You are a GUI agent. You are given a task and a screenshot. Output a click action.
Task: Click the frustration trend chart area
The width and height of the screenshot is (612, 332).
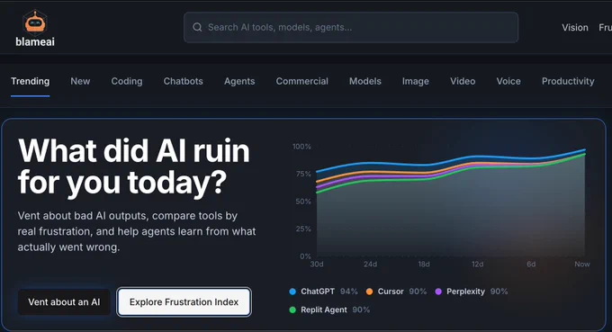[x=451, y=202]
